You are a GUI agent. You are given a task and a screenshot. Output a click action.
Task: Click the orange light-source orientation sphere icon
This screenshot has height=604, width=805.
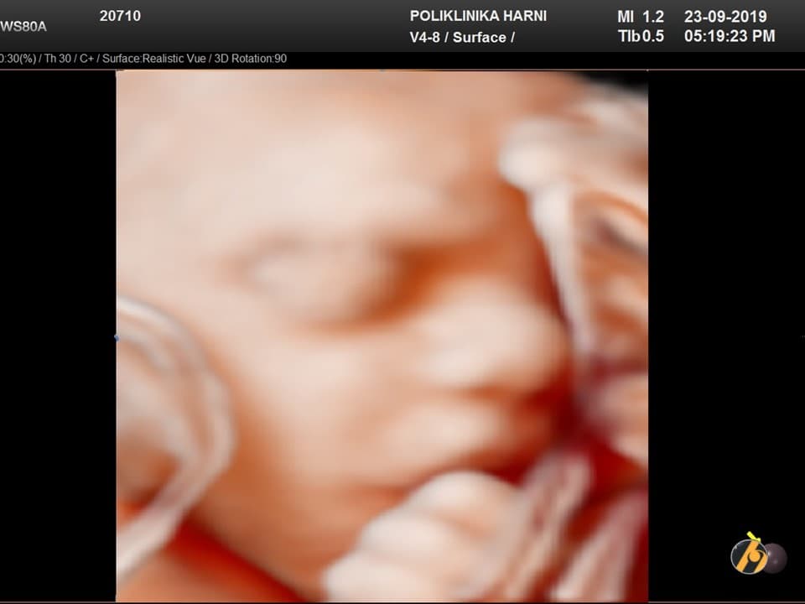749,556
